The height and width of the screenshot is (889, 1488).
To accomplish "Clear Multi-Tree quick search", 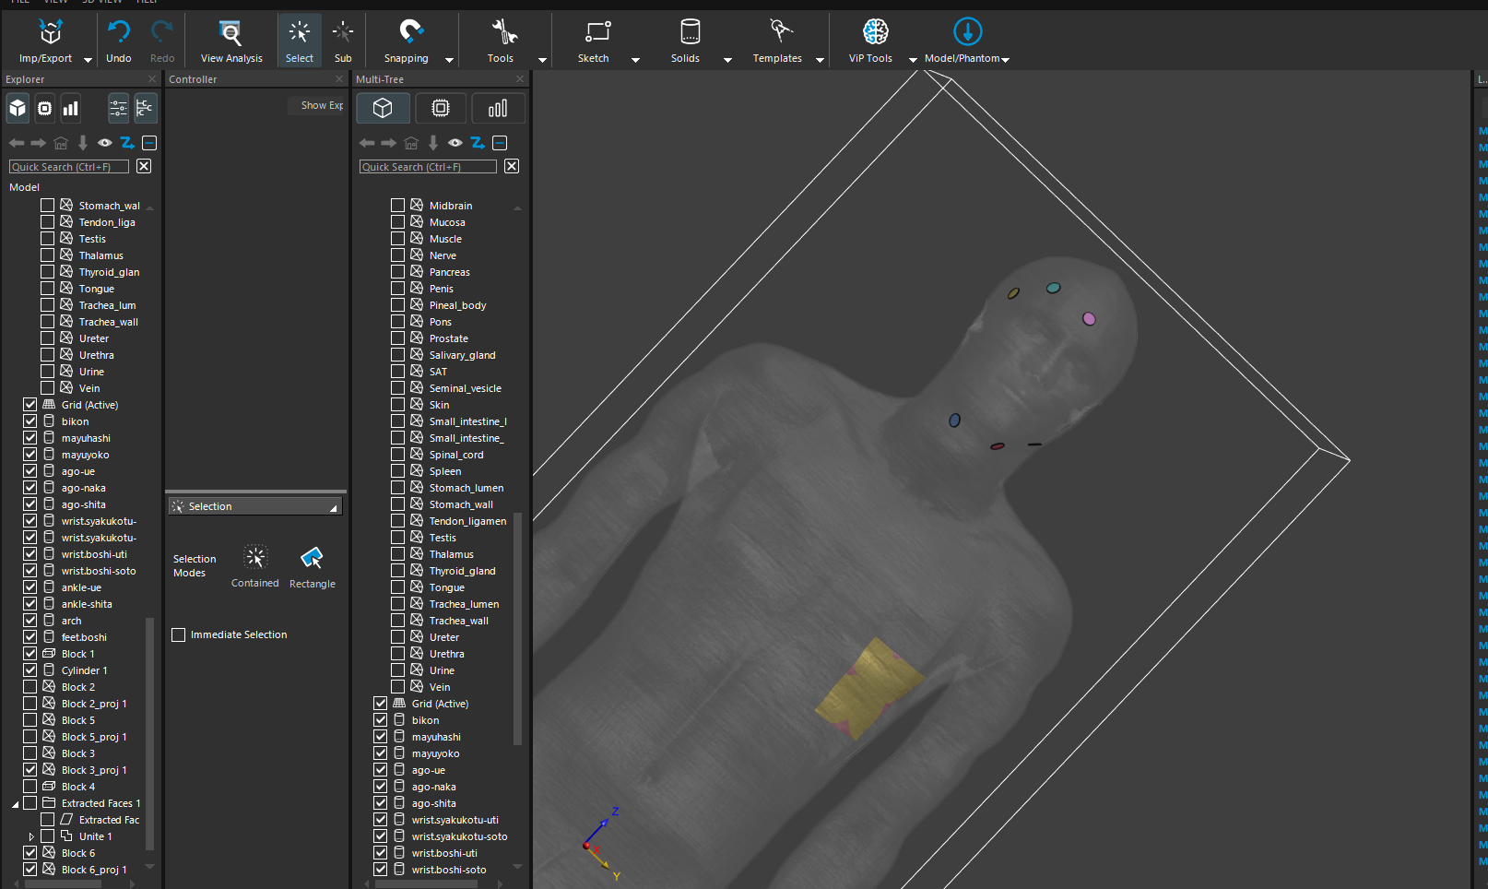I will click(x=512, y=166).
